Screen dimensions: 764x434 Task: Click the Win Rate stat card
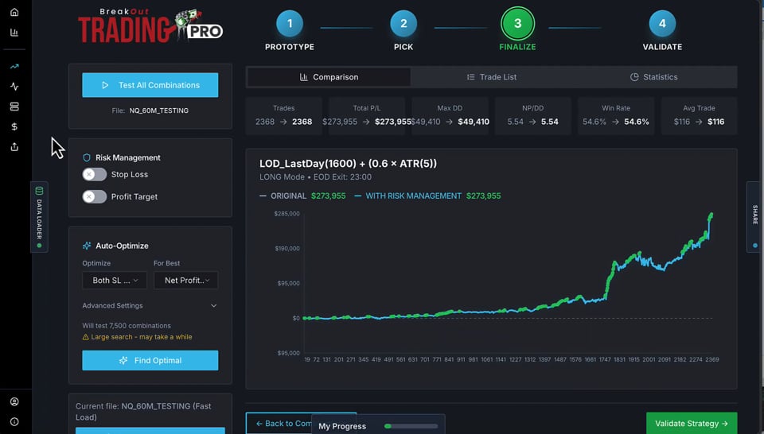click(616, 116)
